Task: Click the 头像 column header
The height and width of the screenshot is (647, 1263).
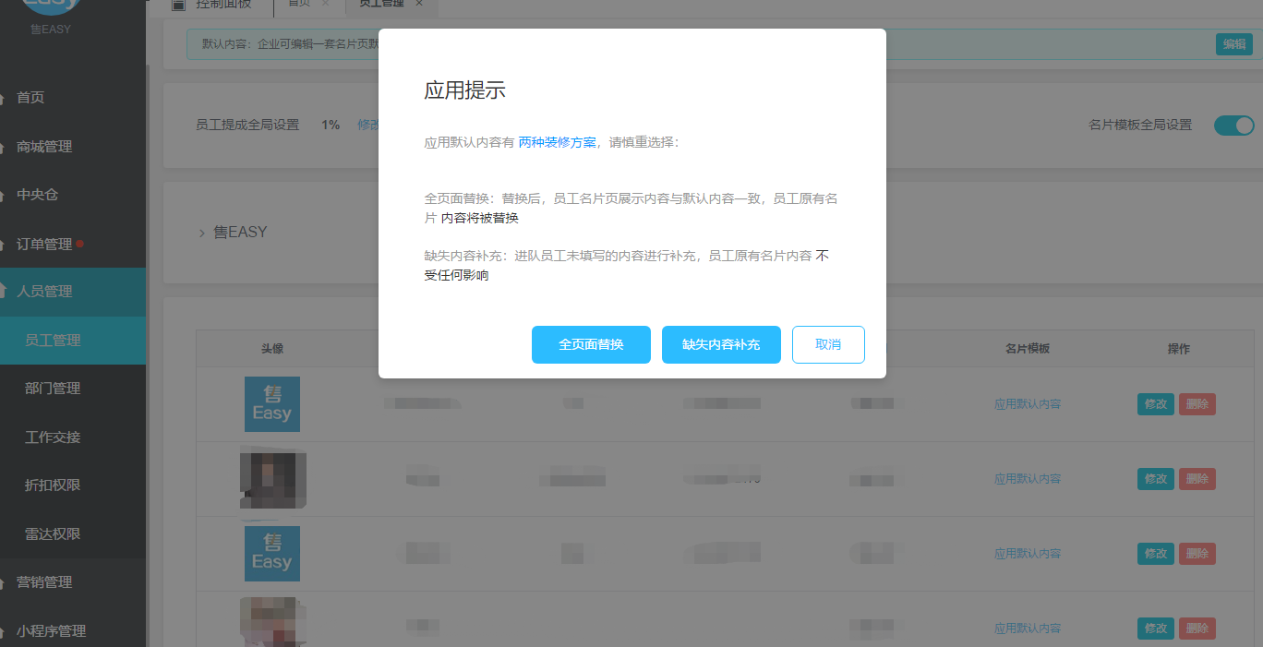Action: pyautogui.click(x=272, y=349)
